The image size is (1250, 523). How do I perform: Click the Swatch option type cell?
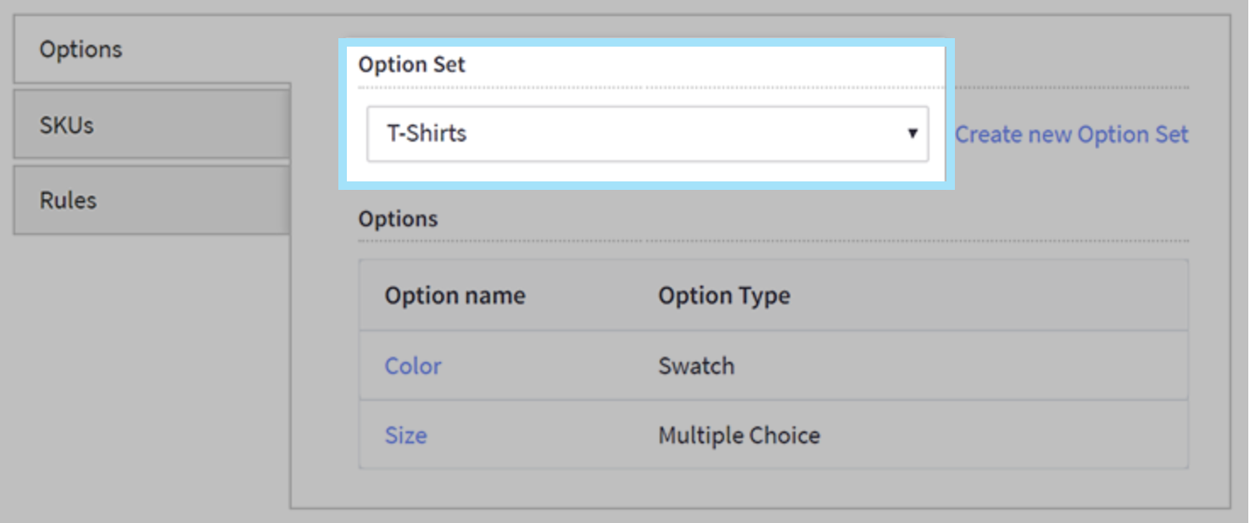click(696, 366)
